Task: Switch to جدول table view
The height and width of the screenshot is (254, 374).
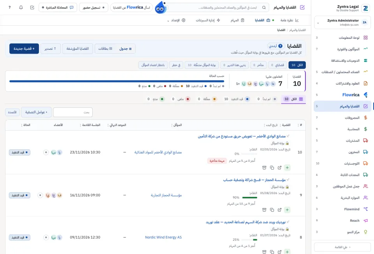Action: [125, 49]
